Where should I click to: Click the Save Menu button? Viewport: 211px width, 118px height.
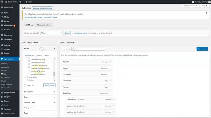tap(202, 49)
